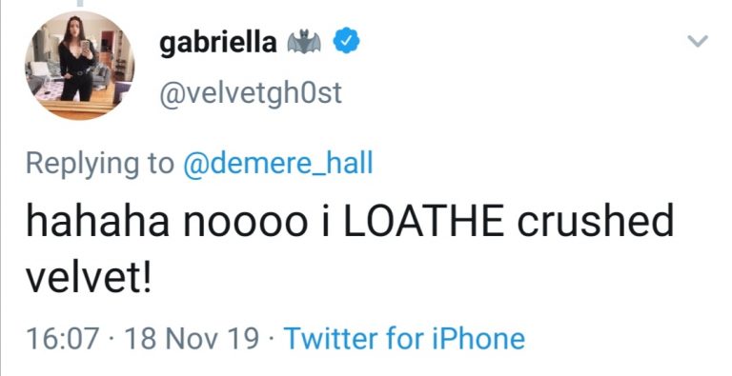Open the tweet options chevron menu
This screenshot has height=376, width=732.
pyautogui.click(x=699, y=42)
